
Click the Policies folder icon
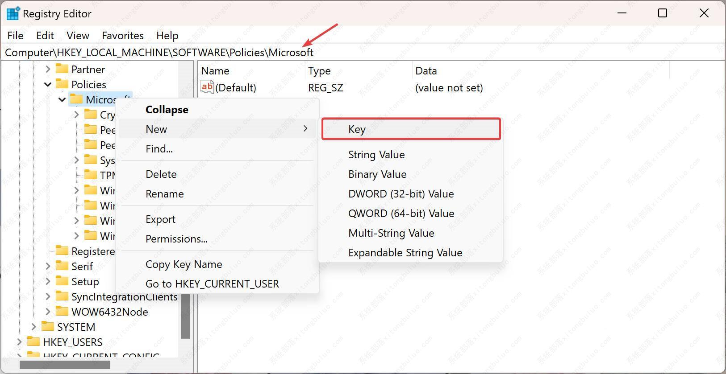point(62,84)
